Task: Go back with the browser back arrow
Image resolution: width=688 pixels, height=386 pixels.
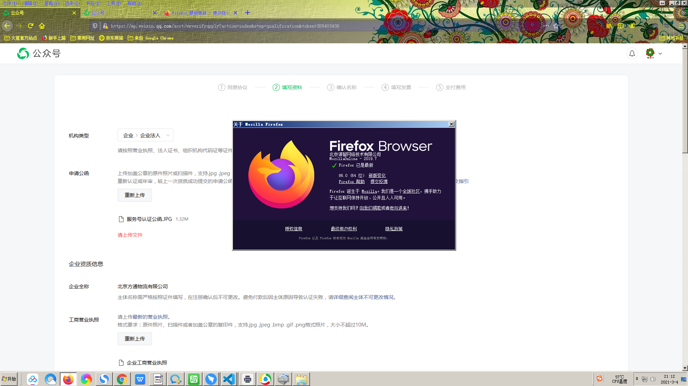Action: tap(7, 26)
